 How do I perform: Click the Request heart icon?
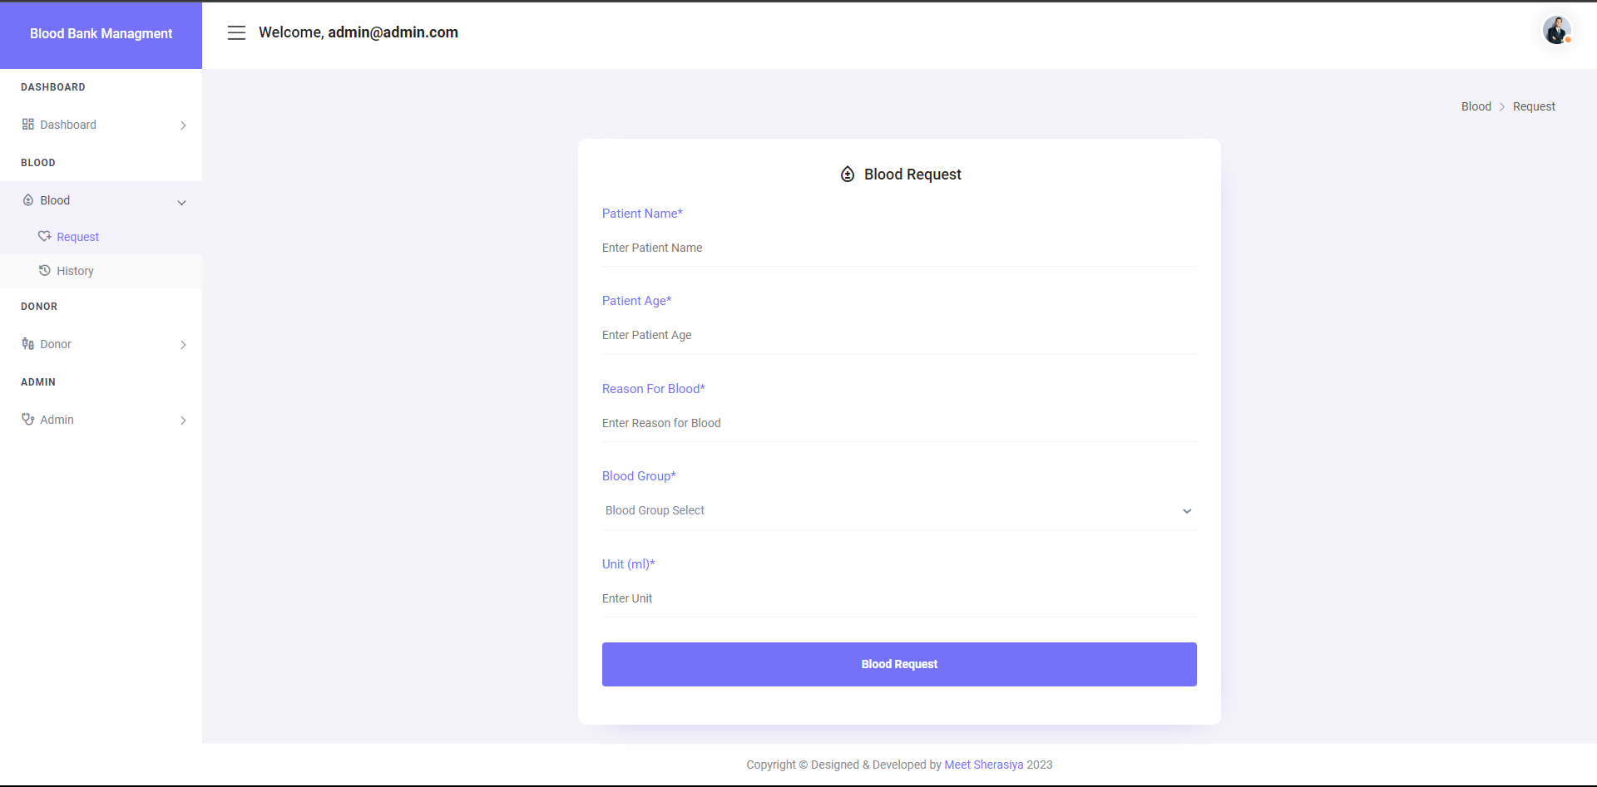click(45, 237)
